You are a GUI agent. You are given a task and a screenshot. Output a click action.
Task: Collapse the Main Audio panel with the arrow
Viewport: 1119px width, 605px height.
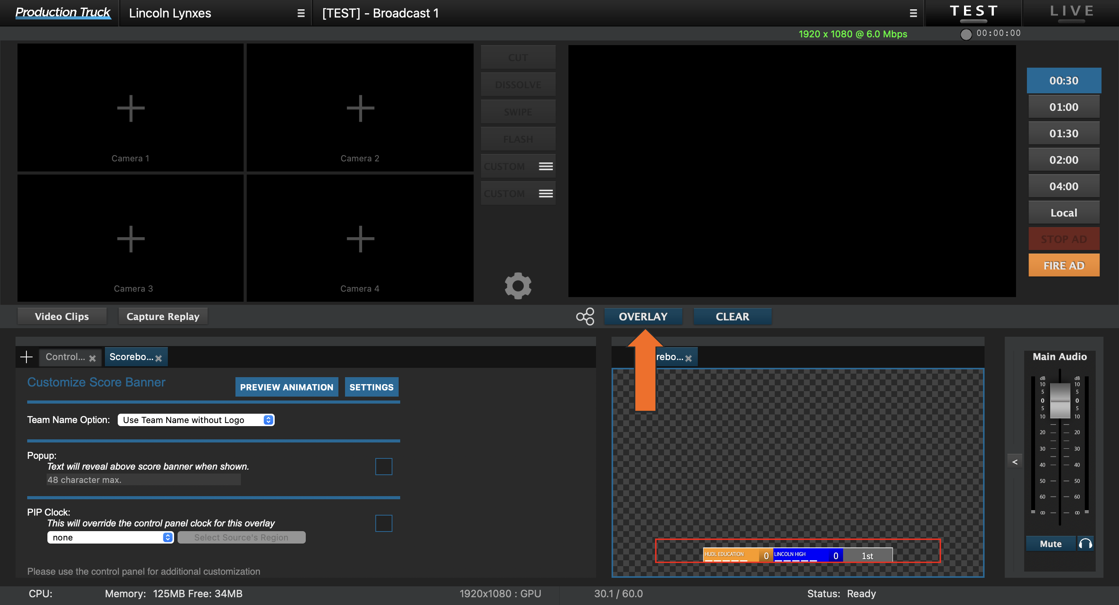(1015, 461)
